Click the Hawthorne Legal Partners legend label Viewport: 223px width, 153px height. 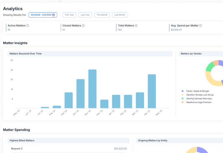tap(199, 102)
